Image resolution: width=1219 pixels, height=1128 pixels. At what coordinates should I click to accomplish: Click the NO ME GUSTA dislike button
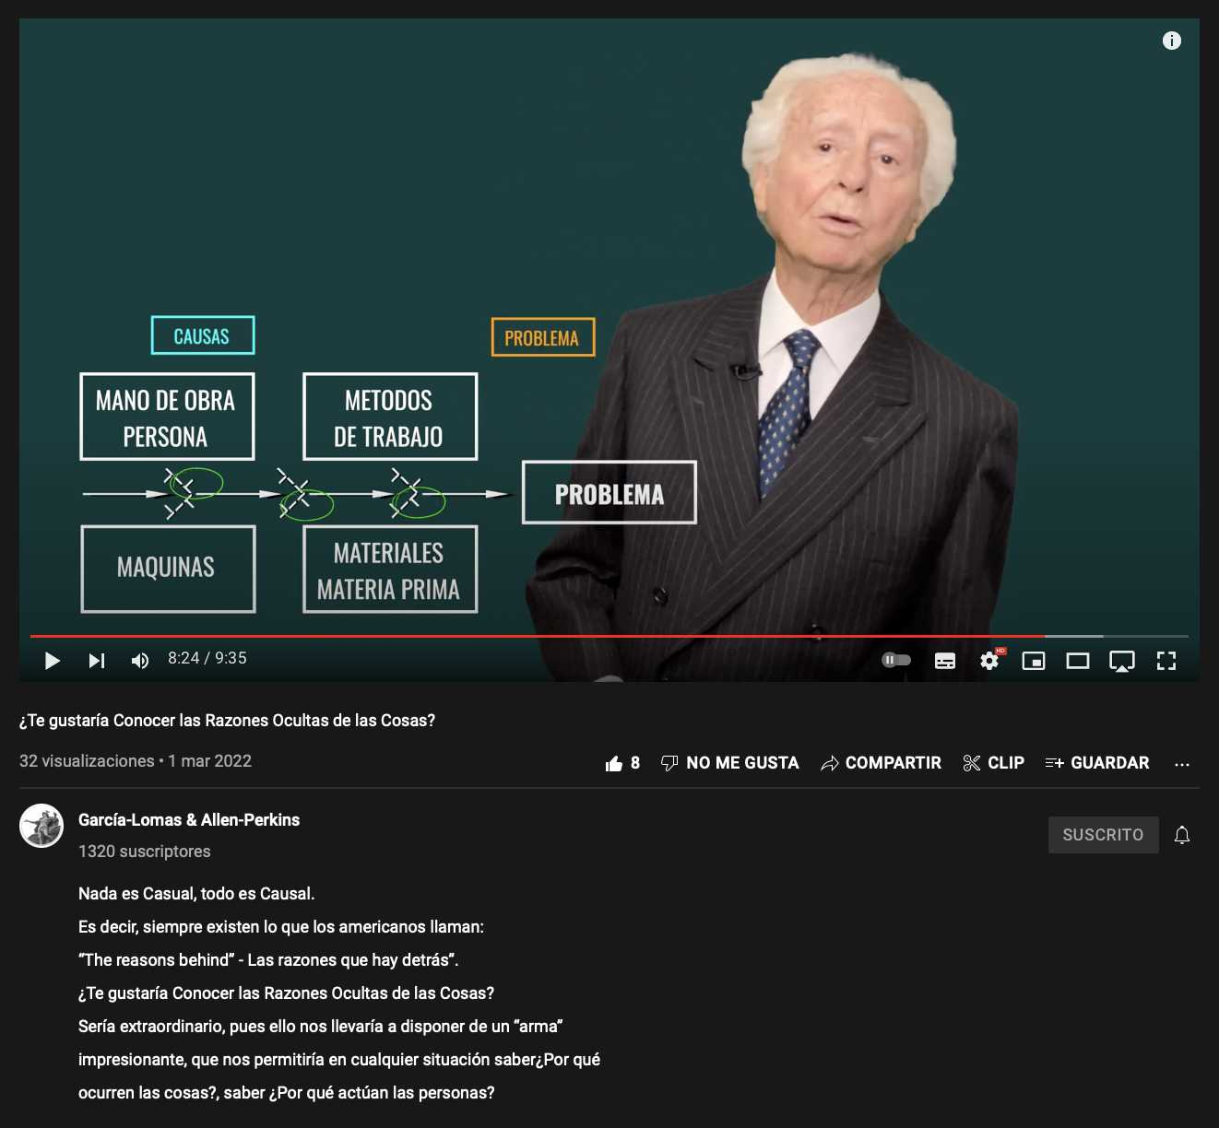(x=730, y=763)
